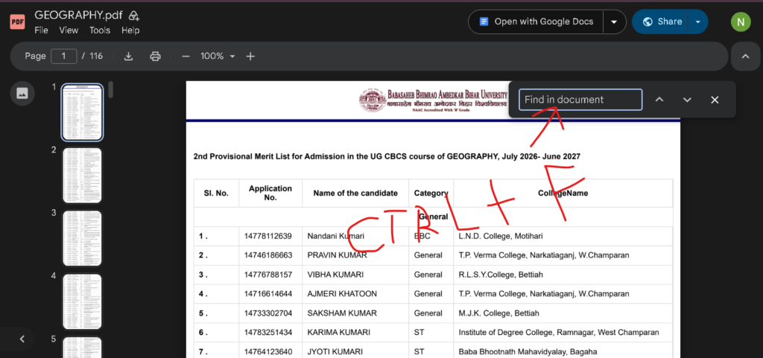Click Open with Google Docs button
Image resolution: width=763 pixels, height=358 pixels.
pyautogui.click(x=536, y=22)
